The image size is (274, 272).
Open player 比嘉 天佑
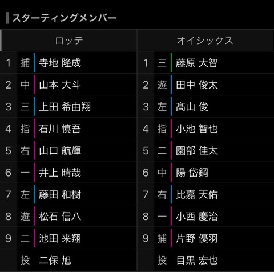197,194
